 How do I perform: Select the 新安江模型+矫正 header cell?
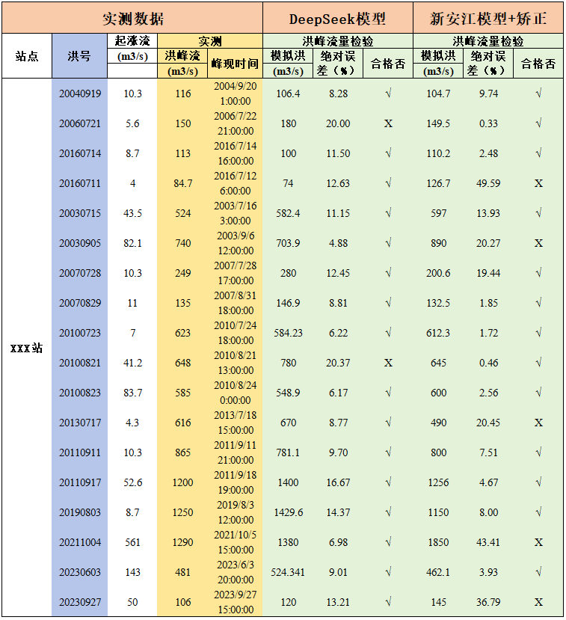point(488,18)
